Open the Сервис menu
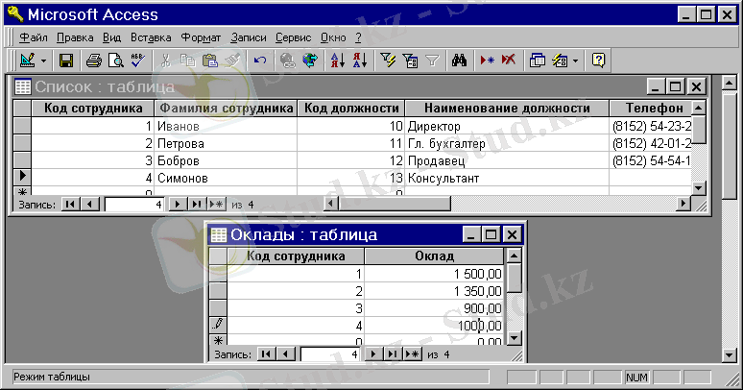743x390 pixels. tap(294, 37)
